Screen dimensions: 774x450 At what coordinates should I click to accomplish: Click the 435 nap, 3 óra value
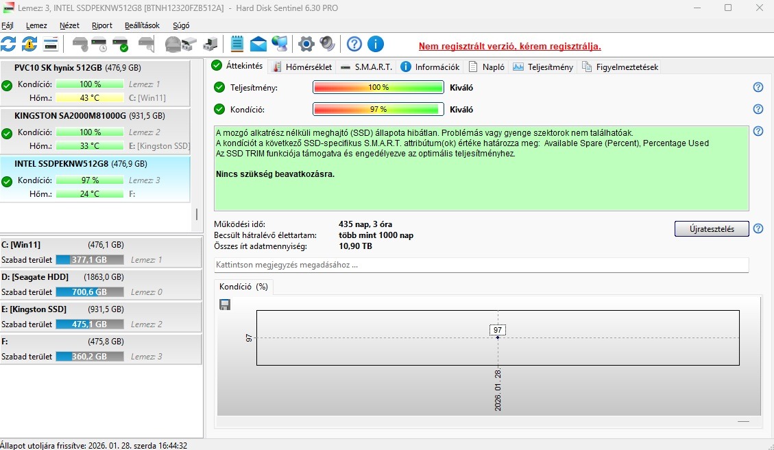(365, 224)
